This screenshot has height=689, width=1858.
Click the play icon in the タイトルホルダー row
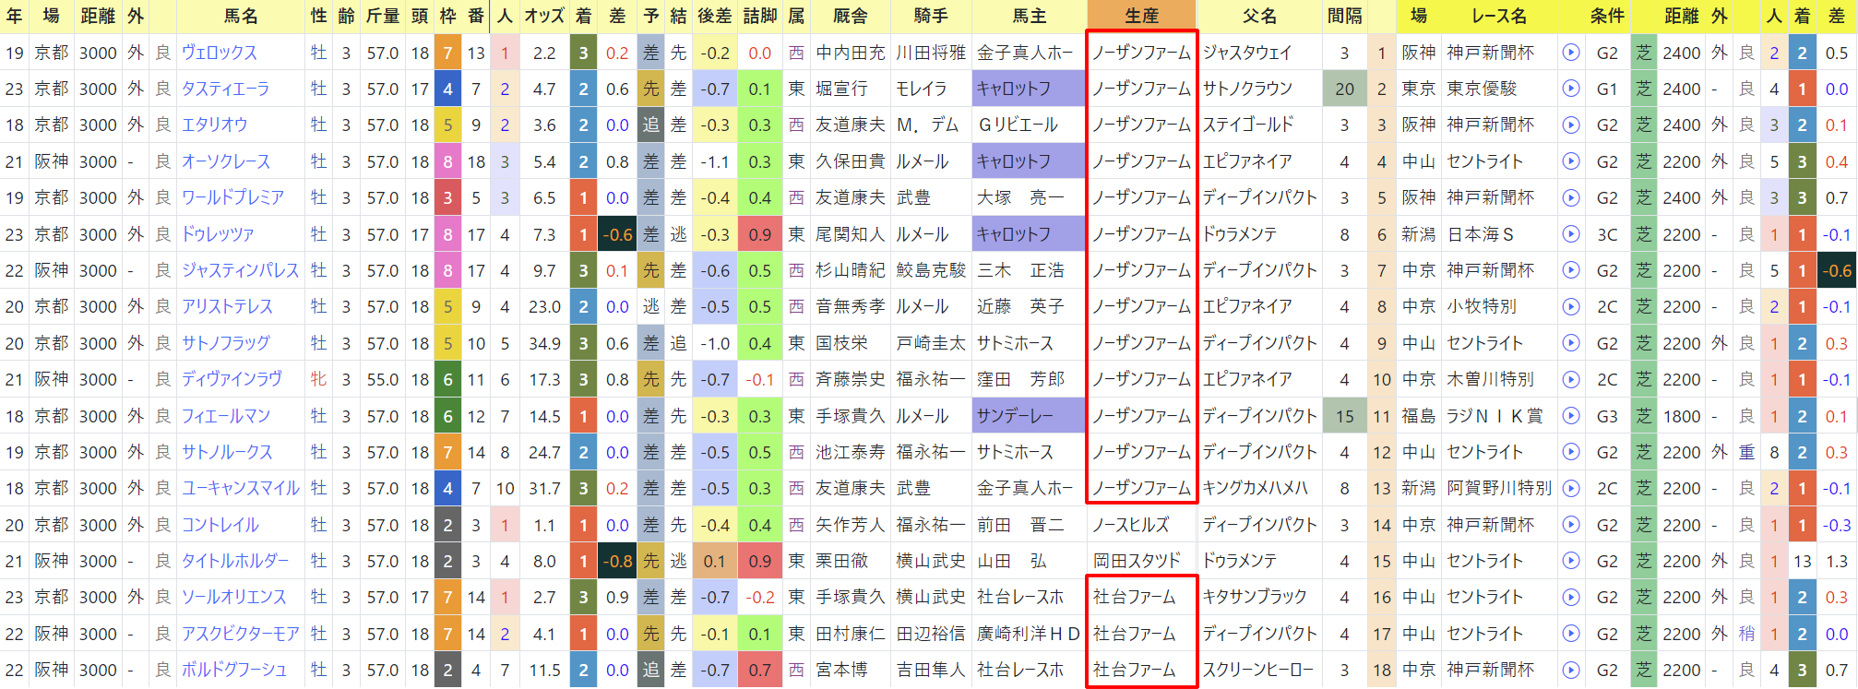coord(1570,561)
